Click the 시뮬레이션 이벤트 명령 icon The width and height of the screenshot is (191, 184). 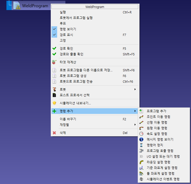coord(141,179)
